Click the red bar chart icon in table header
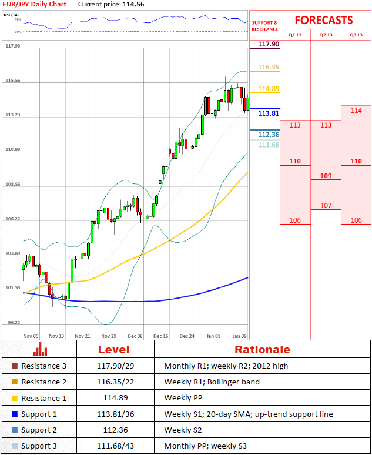This screenshot has height=455, width=372. [40, 349]
